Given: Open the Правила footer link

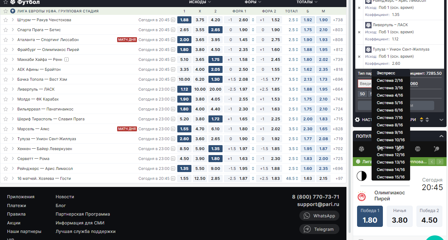Looking at the screenshot, I should 16,214.
